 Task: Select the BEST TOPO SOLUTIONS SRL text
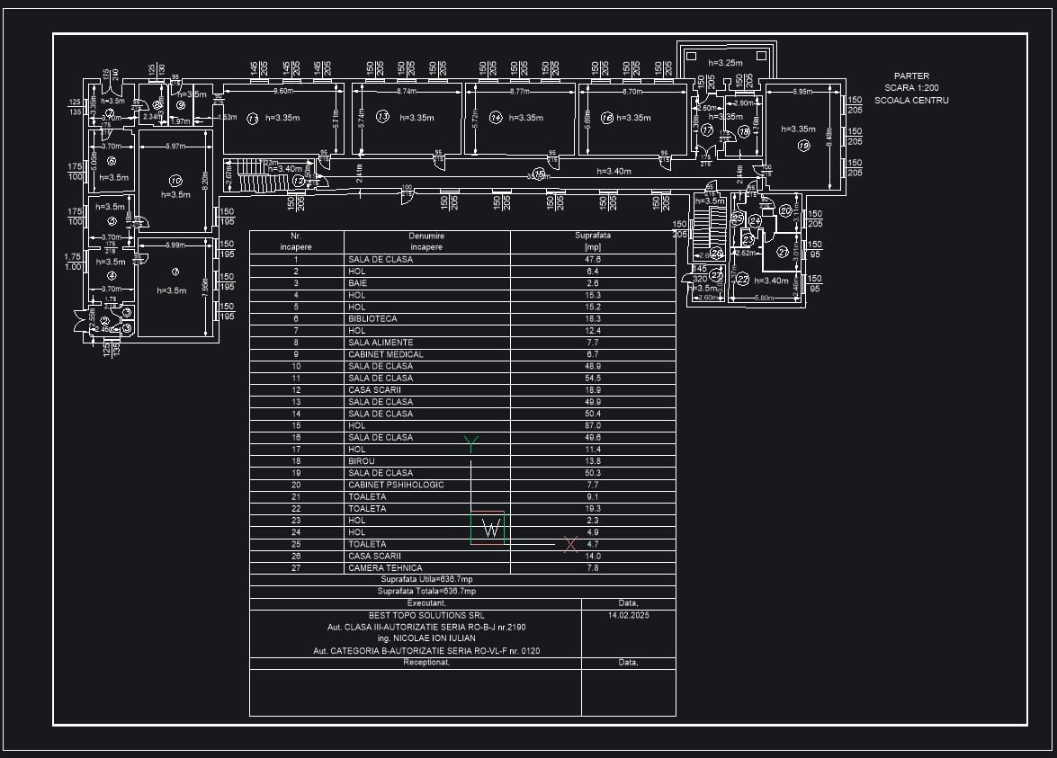click(x=426, y=615)
